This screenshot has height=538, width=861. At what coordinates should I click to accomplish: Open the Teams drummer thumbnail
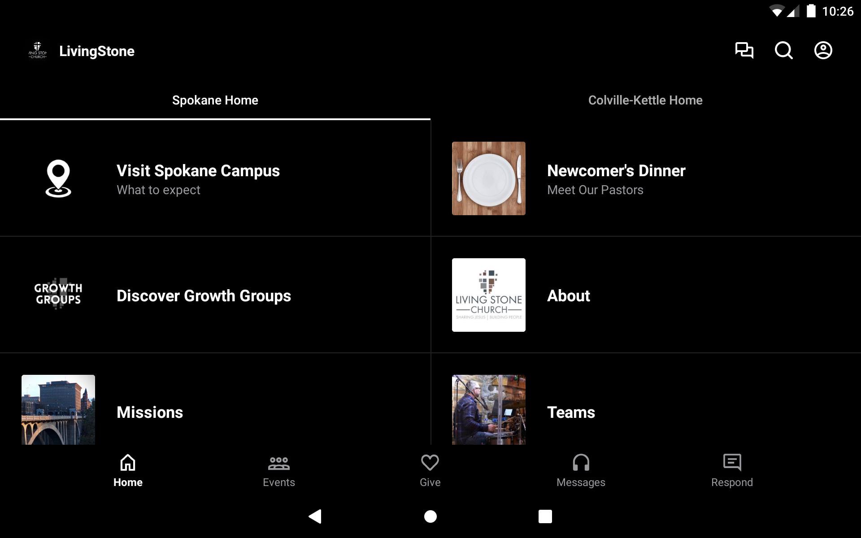click(488, 409)
